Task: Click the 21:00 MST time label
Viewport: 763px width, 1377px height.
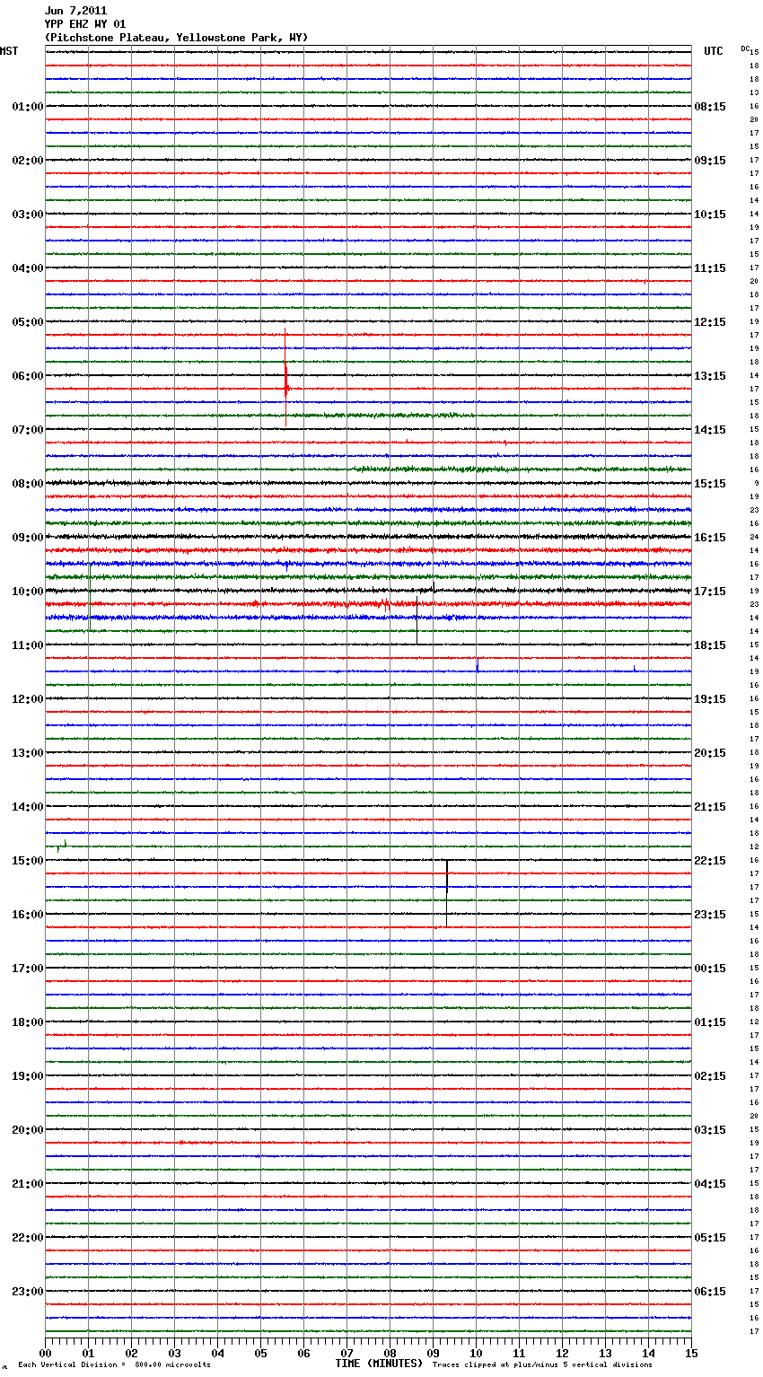Action: click(x=28, y=1184)
